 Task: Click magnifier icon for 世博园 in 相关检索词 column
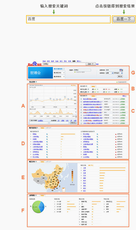tap(47, 139)
